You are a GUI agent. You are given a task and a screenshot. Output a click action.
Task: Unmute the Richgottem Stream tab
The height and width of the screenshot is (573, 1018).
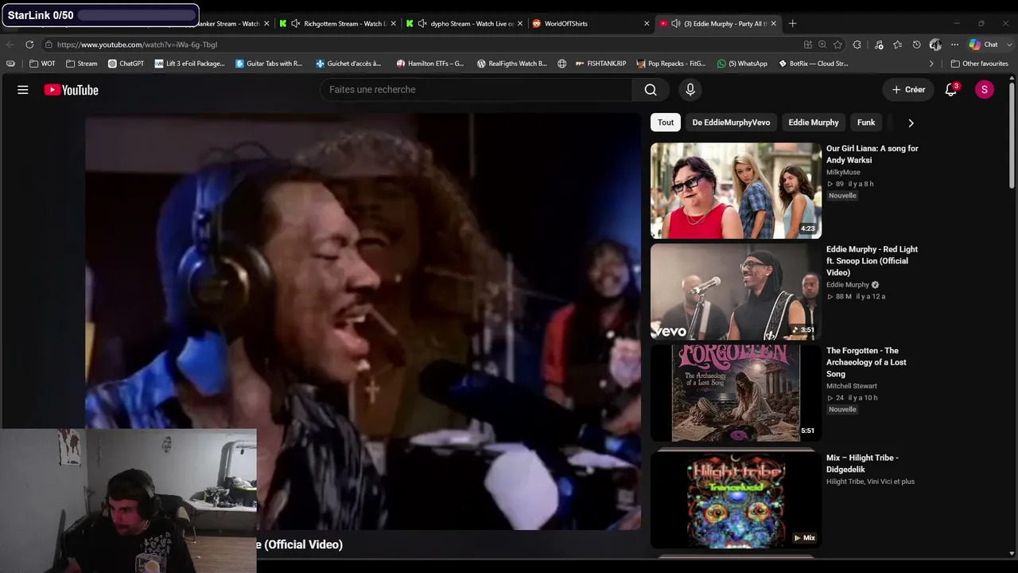[296, 24]
